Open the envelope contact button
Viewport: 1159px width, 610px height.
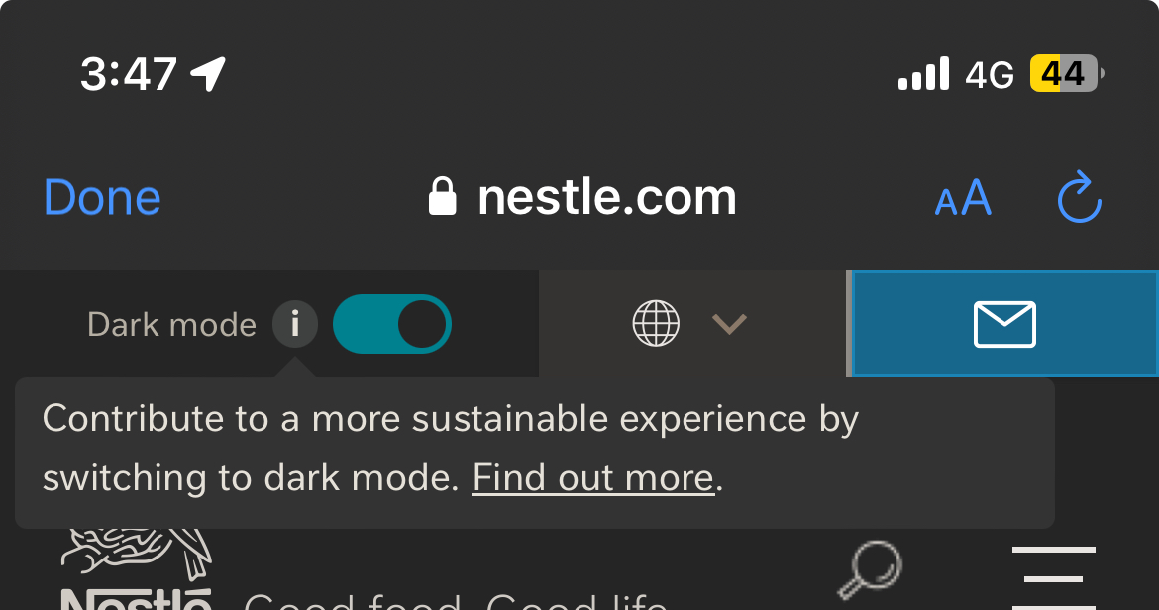click(1005, 324)
